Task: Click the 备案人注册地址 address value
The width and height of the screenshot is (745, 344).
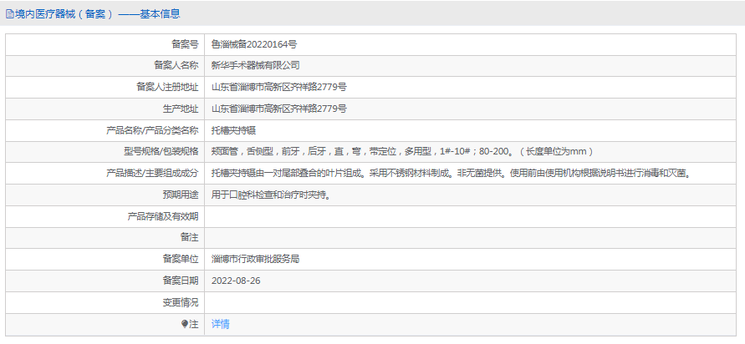Action: [x=279, y=88]
